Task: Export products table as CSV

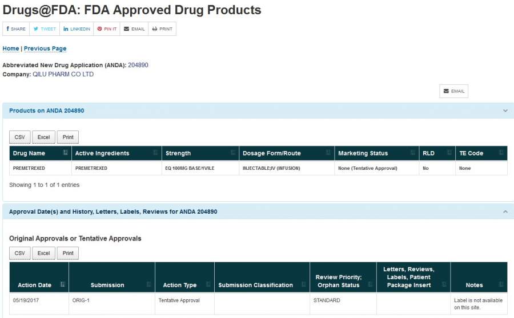Action: [x=20, y=137]
